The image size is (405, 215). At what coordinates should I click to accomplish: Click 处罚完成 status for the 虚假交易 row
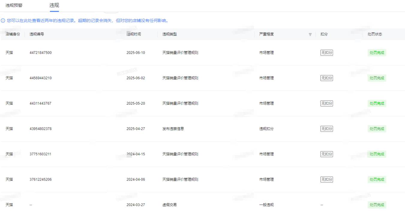click(376, 205)
